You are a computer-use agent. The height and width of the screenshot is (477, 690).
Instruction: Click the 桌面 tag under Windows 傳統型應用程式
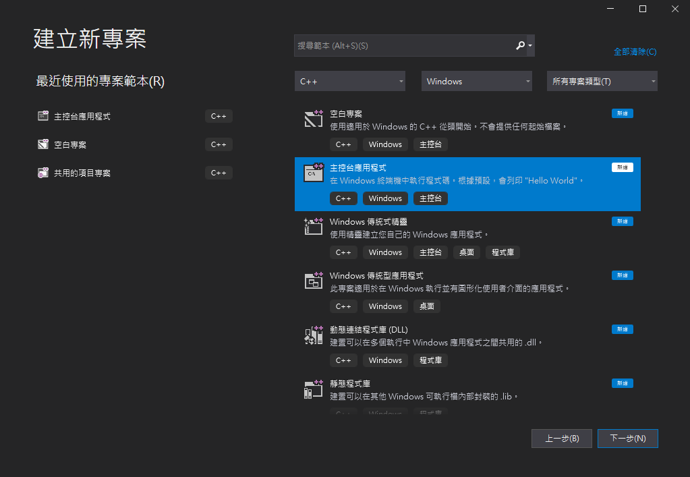[427, 306]
